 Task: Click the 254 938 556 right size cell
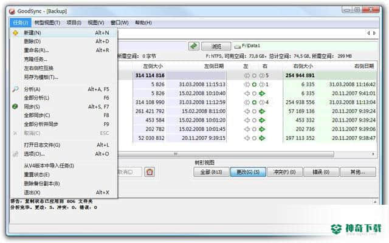click(300, 103)
